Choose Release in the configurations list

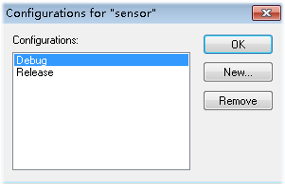[101, 72]
